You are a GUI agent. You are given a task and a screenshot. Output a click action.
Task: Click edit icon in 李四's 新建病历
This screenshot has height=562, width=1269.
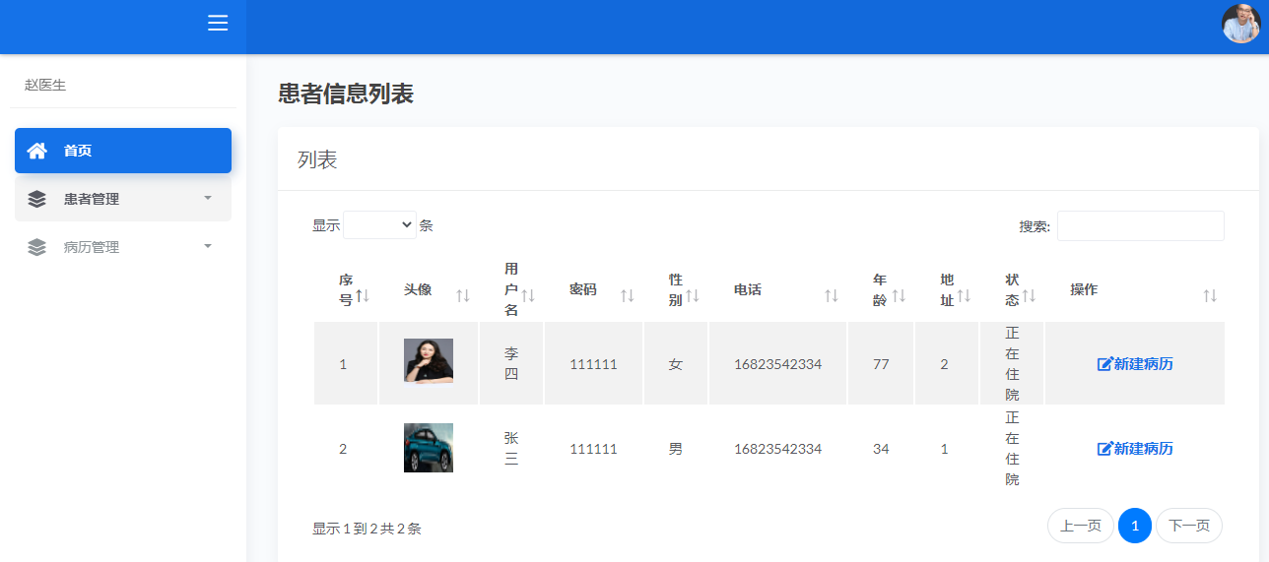[x=1104, y=364]
